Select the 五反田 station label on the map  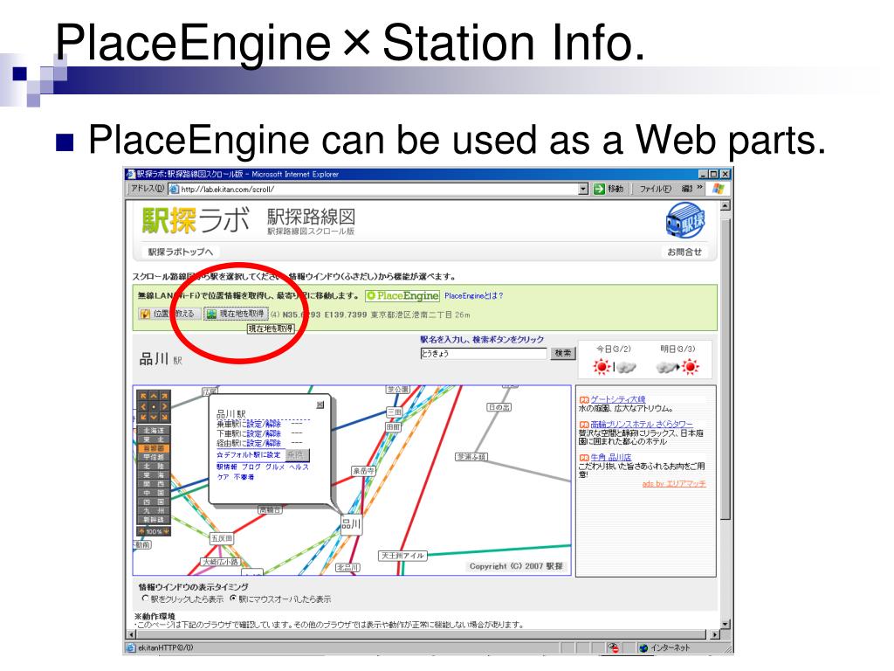pos(221,538)
